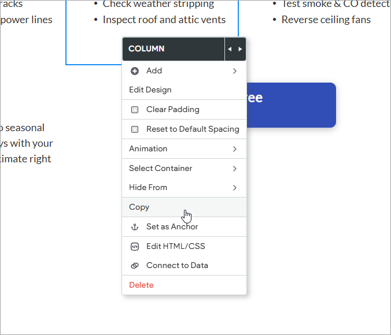Click the left arrow in Column header
Screen dimensions: 391x335
(230, 49)
